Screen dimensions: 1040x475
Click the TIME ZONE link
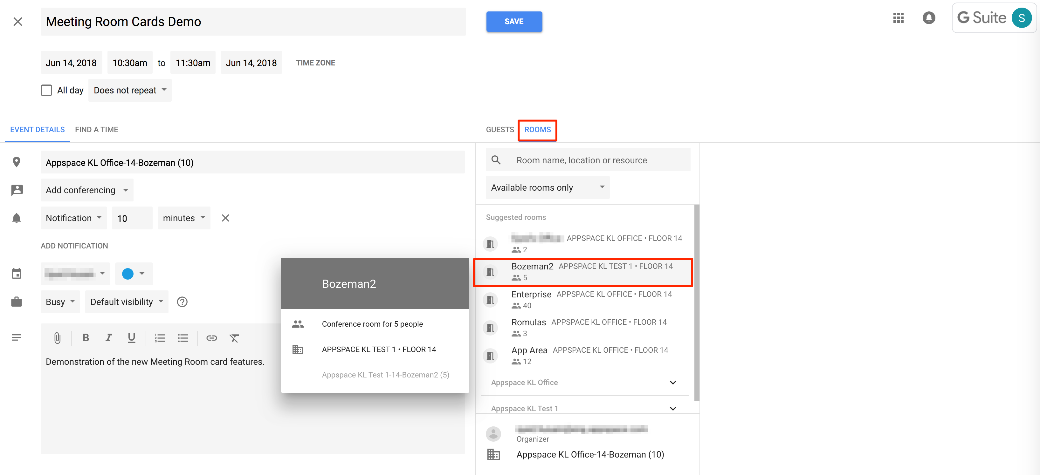[x=315, y=63]
